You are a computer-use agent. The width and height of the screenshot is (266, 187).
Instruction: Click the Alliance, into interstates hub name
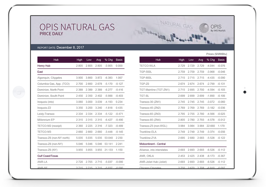coord(153,150)
